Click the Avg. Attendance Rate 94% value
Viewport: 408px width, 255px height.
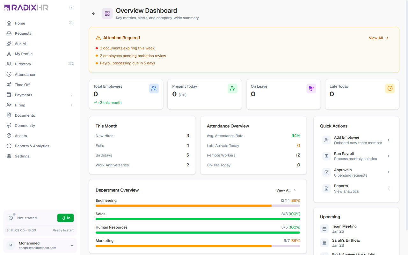click(296, 136)
